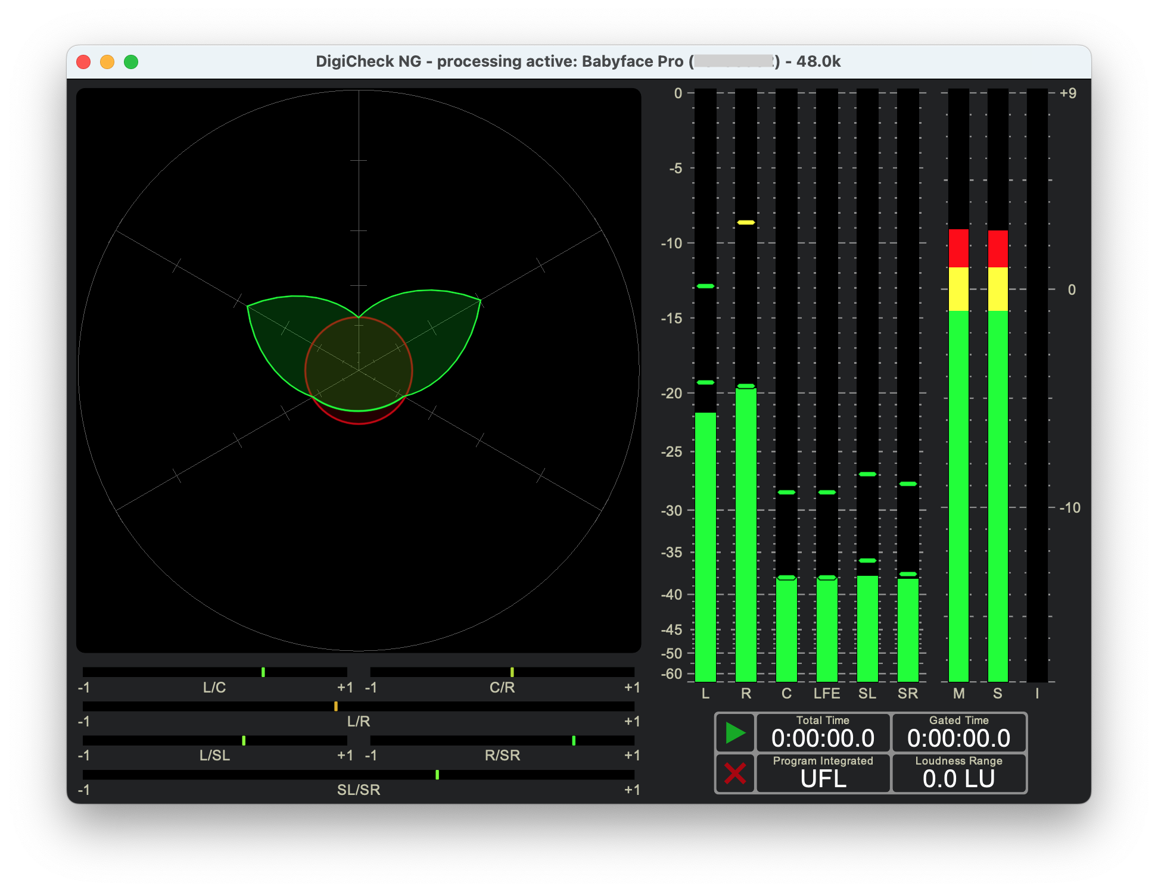Click the R/SR correlation meter bar

[502, 740]
